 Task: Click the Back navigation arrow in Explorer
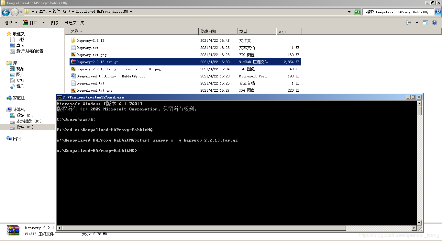pos(6,12)
